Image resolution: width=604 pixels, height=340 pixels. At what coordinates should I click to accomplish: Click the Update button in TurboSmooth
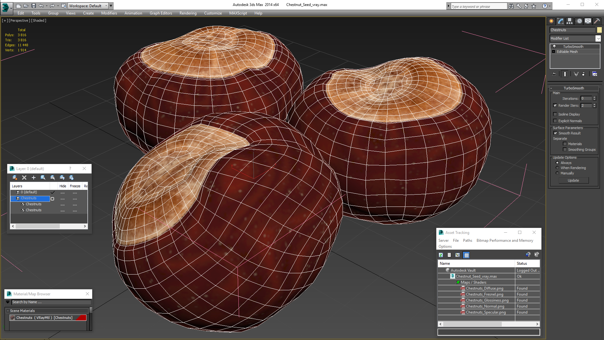click(573, 180)
